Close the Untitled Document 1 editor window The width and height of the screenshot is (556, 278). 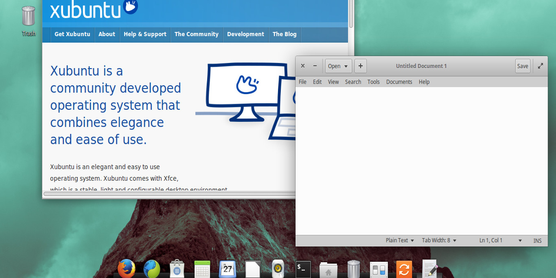(303, 66)
